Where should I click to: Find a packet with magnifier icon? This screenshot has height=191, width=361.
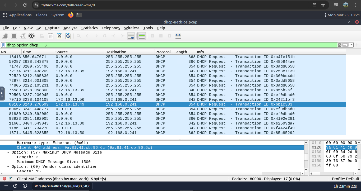pyautogui.click(x=79, y=36)
